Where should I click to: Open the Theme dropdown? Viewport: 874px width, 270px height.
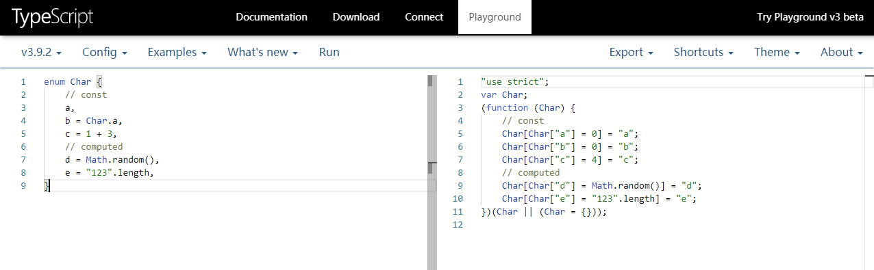pyautogui.click(x=777, y=52)
